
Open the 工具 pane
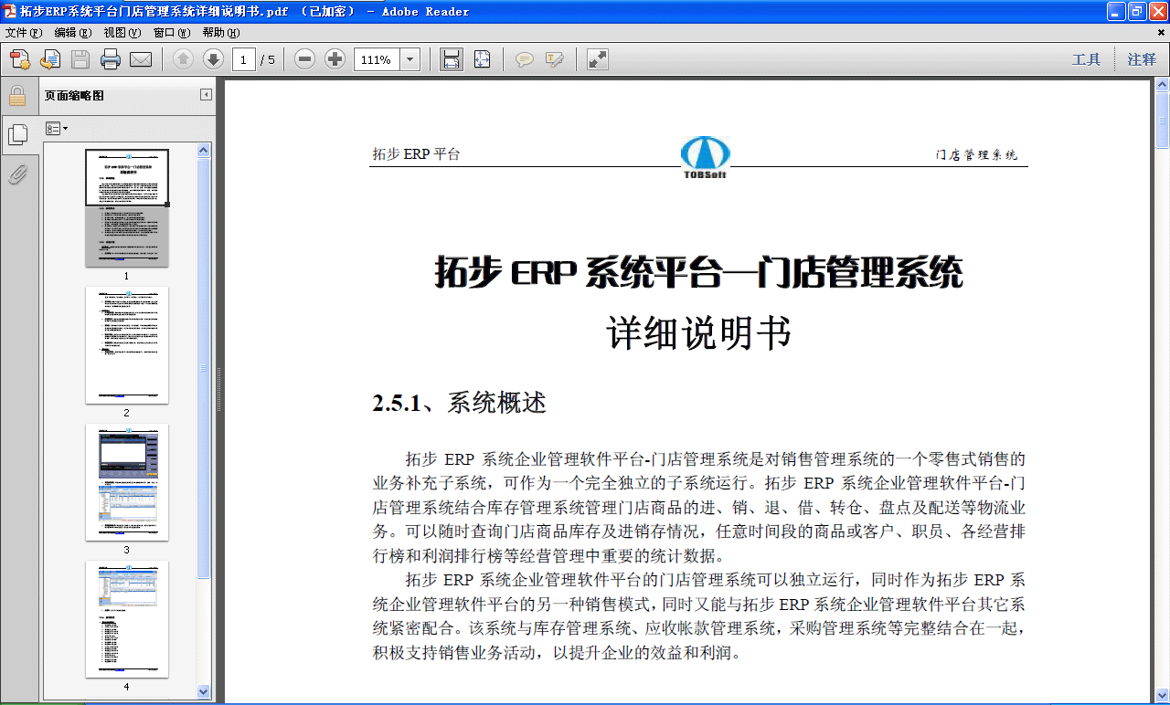point(1086,60)
